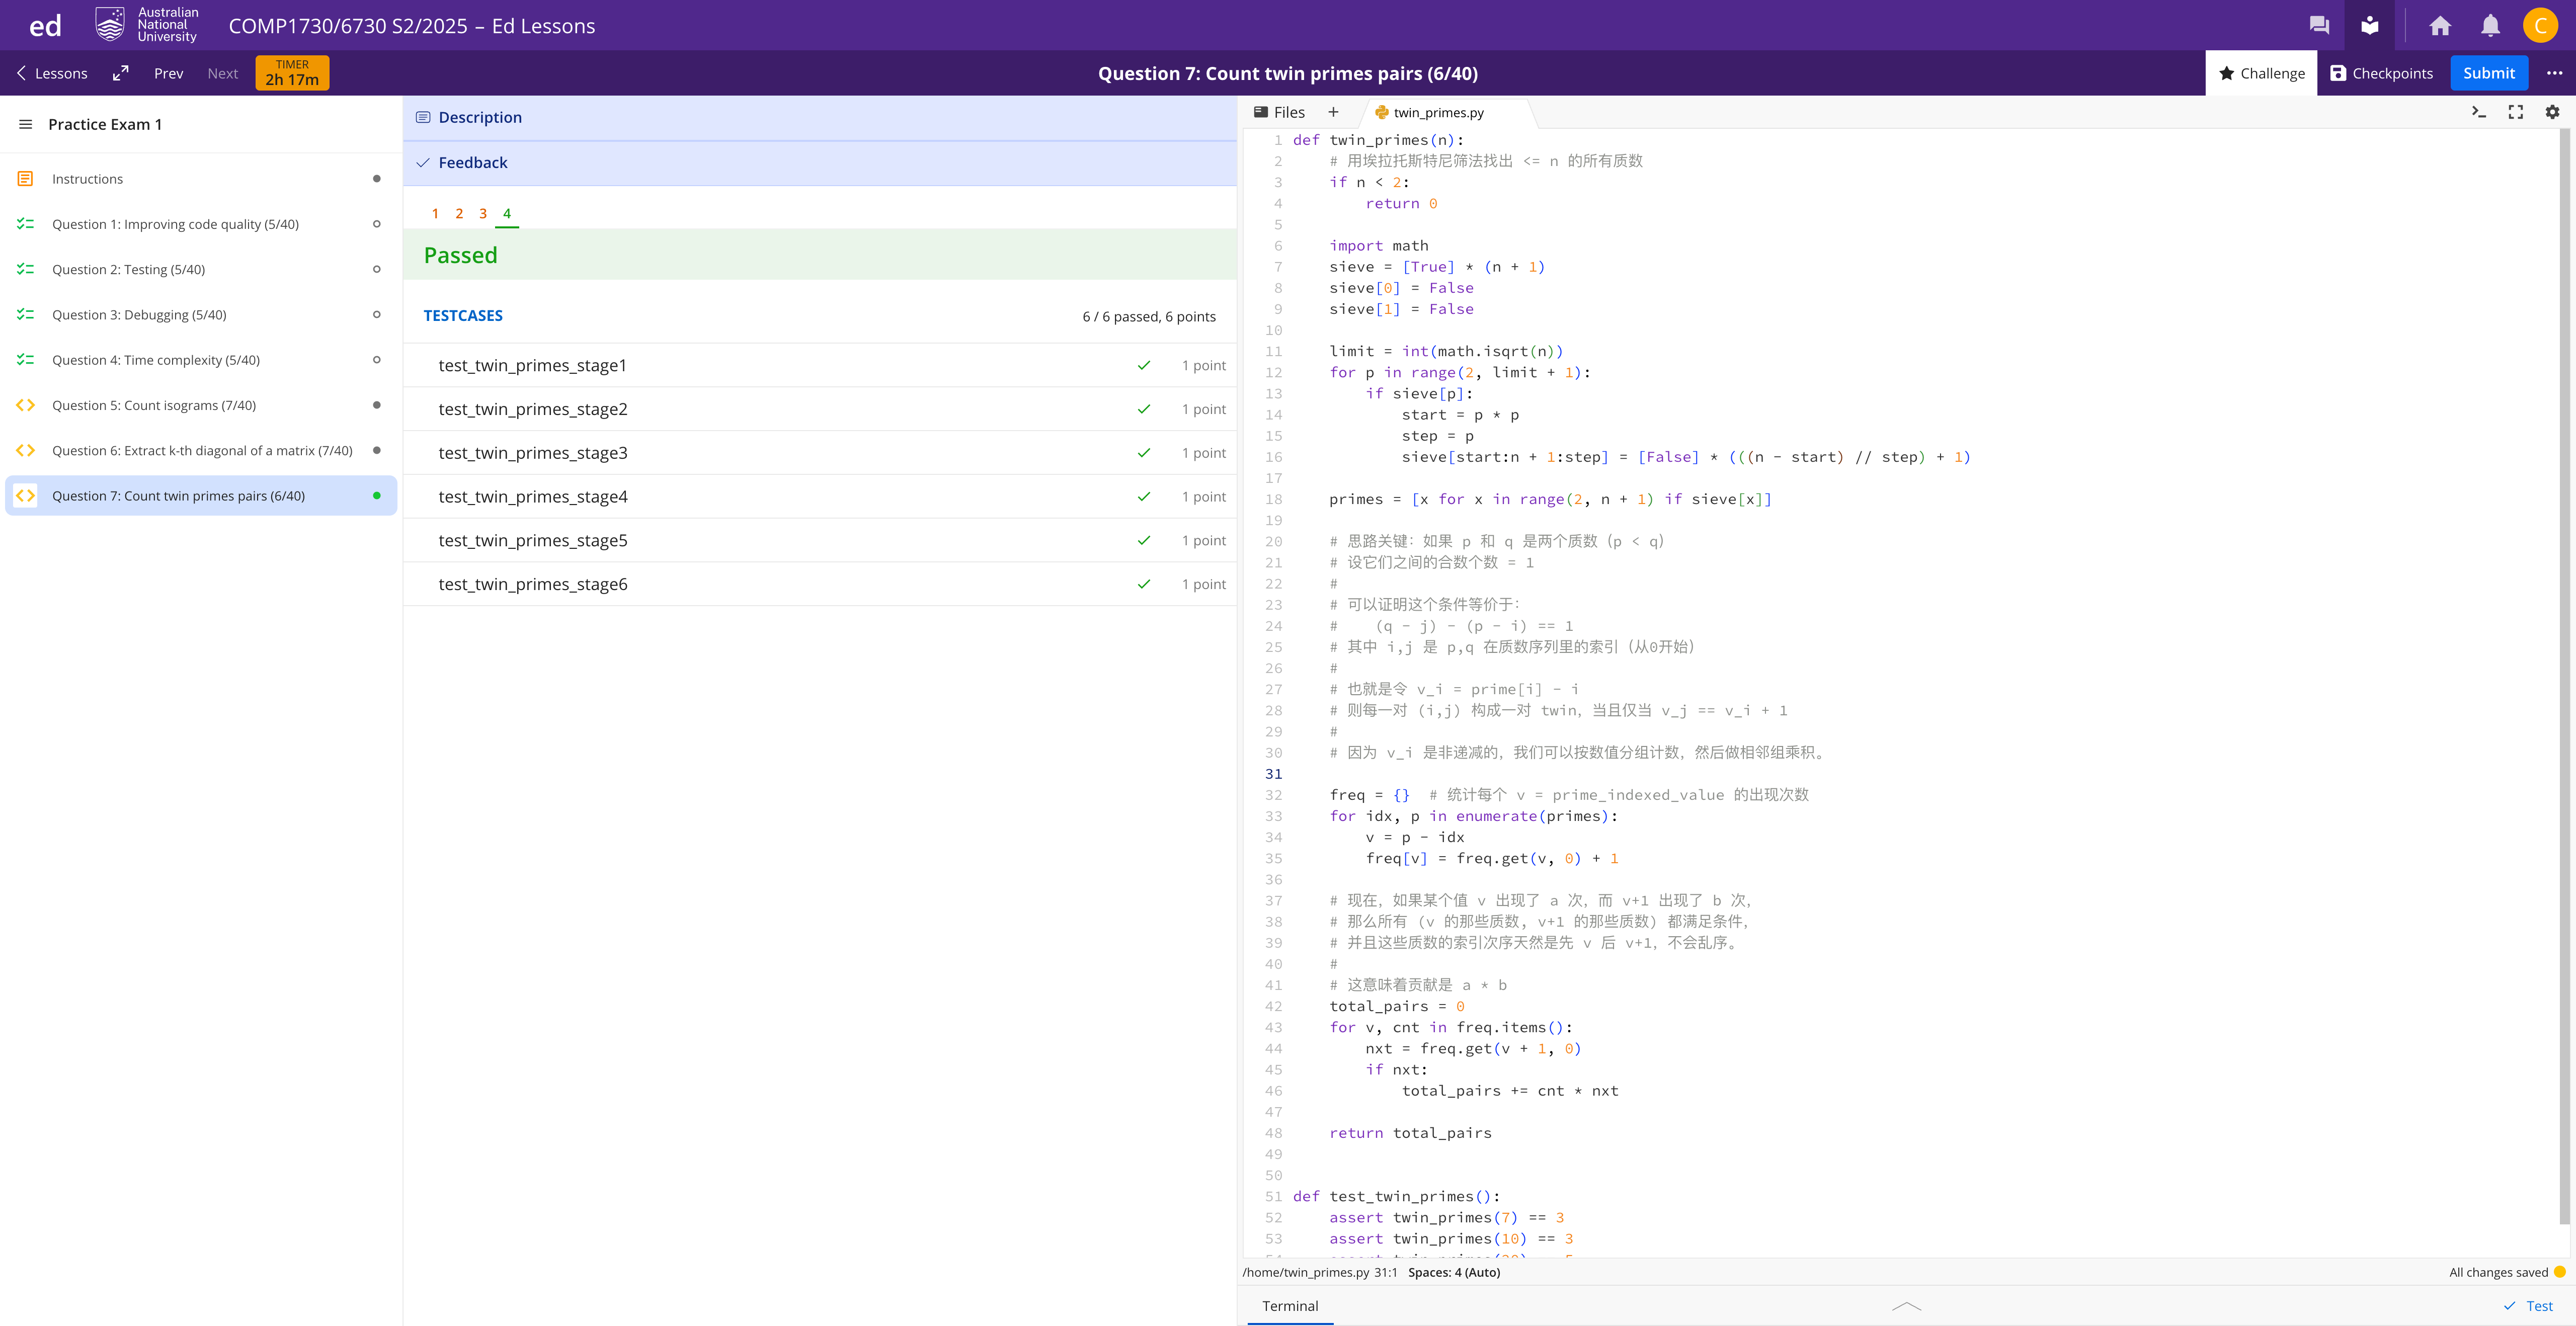View feedback attempt 2

pos(459,213)
